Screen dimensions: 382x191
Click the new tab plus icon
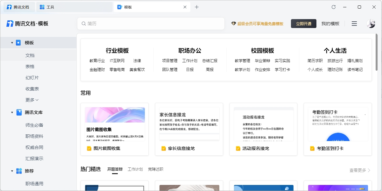click(197, 7)
